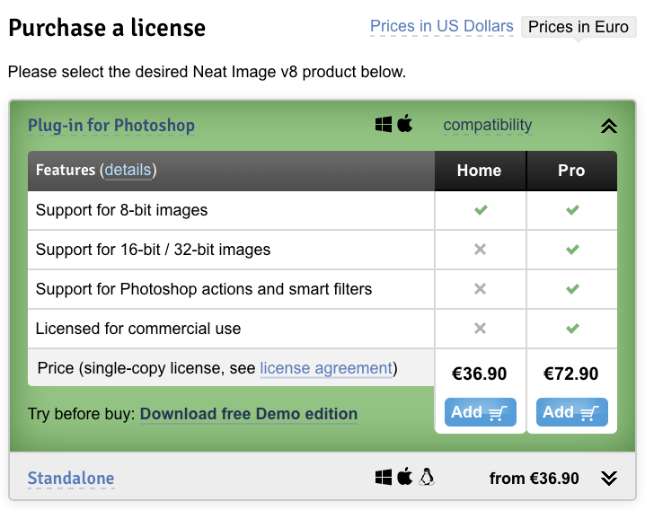Click the Home column header
Viewport: 645px width, 510px height.
click(x=479, y=171)
